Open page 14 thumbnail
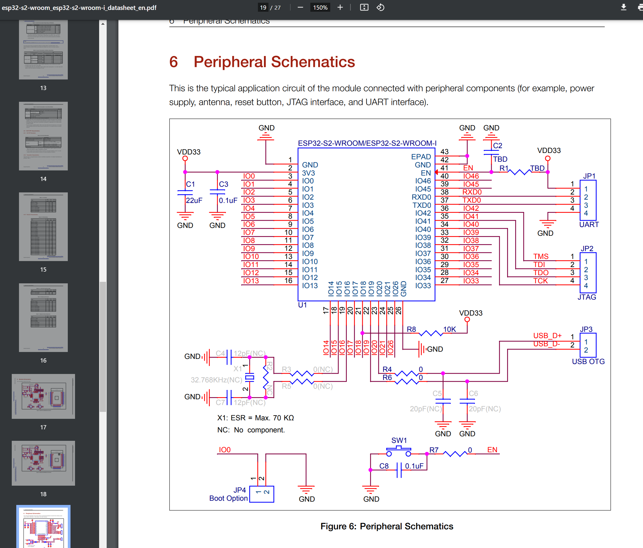The width and height of the screenshot is (643, 548). click(43, 136)
